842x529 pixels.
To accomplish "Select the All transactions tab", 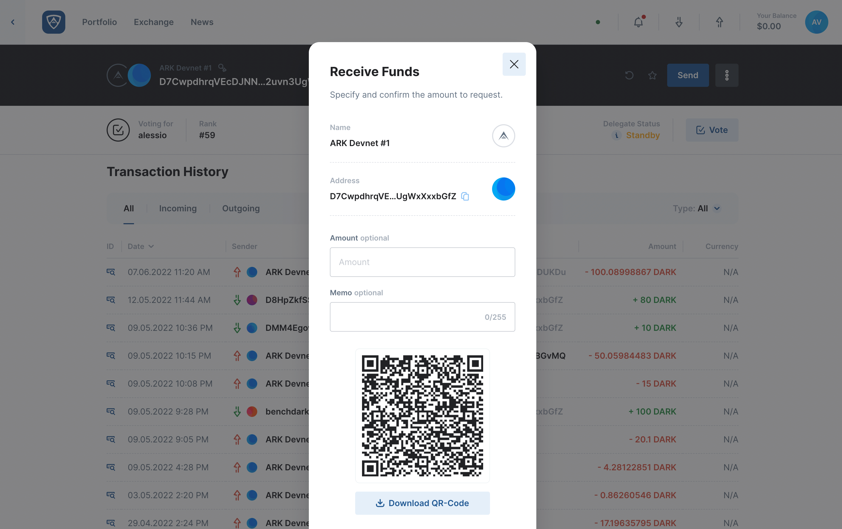I will point(129,208).
